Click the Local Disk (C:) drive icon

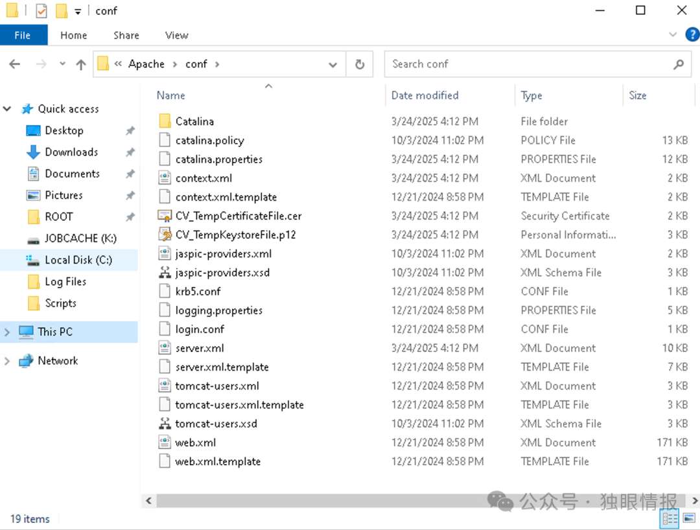pyautogui.click(x=32, y=260)
